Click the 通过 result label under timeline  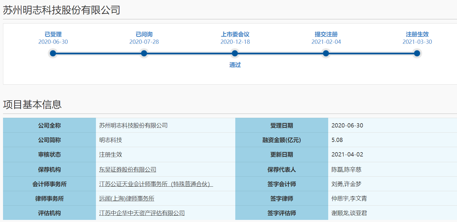click(x=235, y=65)
